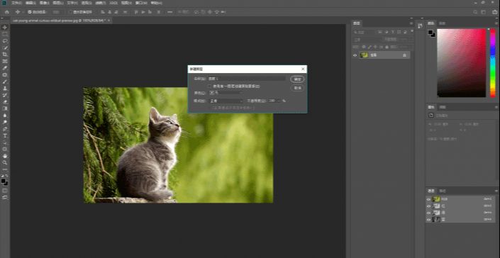Screen dimensions: 500x258
Task: Select the Zoom tool in toolbar
Action: (x=5, y=162)
